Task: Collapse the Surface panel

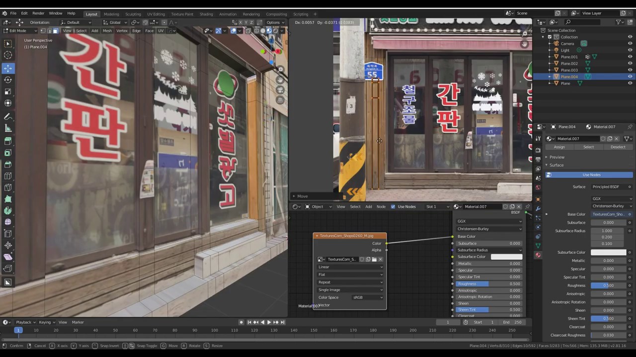Action: click(556, 165)
